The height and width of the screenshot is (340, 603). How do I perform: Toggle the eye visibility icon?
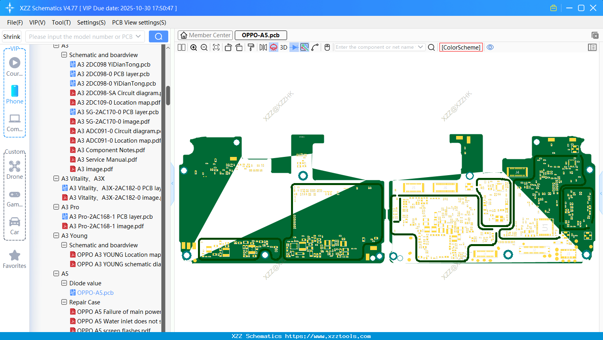tap(490, 47)
